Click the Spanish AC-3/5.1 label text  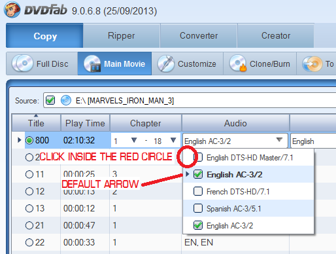(x=233, y=209)
